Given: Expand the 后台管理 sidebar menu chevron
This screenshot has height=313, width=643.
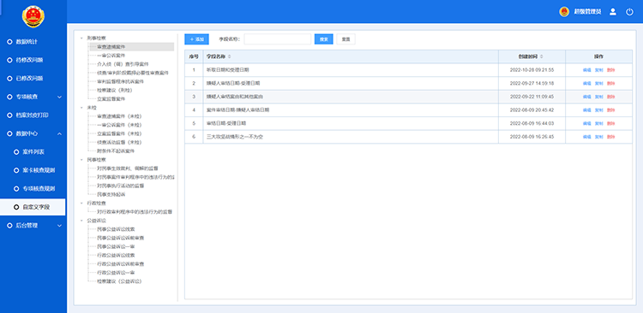Looking at the screenshot, I should pyautogui.click(x=59, y=226).
